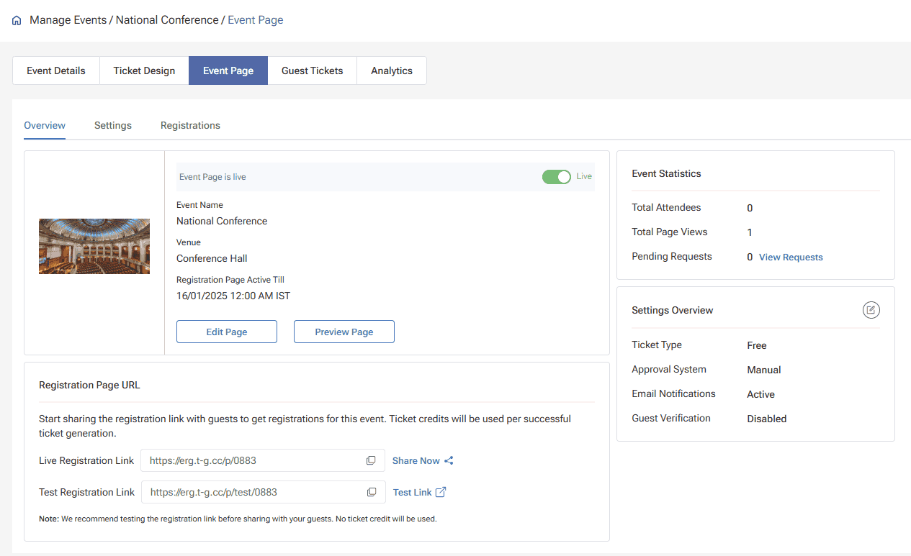The width and height of the screenshot is (911, 556).
Task: Click the 'Registration Page URL' heading
Action: click(x=89, y=385)
